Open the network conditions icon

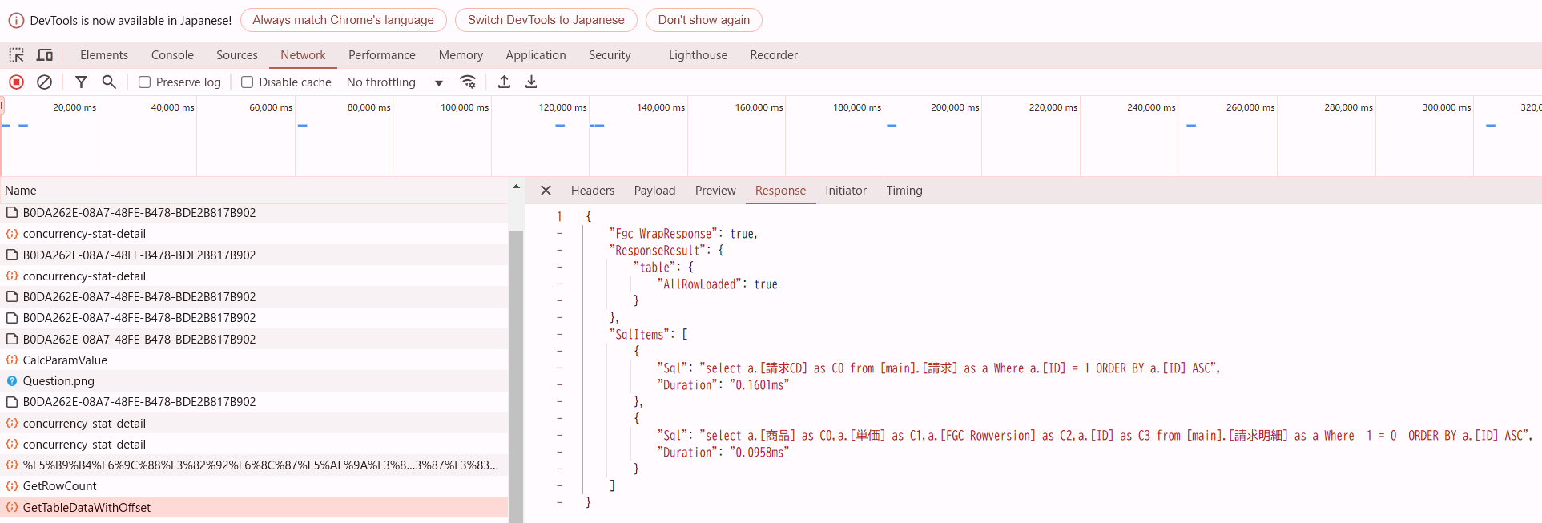pyautogui.click(x=468, y=82)
